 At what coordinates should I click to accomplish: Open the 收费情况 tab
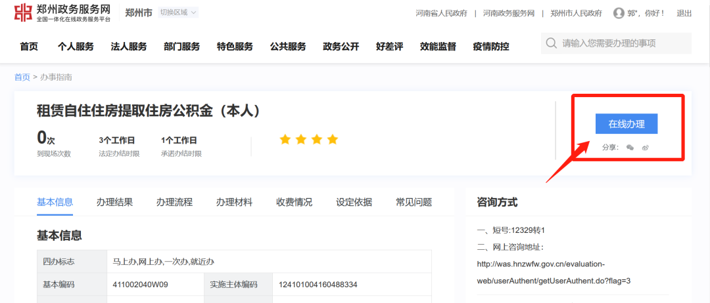(x=294, y=202)
